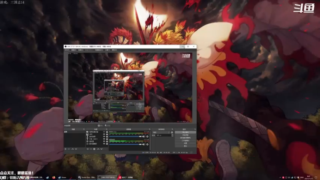The width and height of the screenshot is (320, 180).
Task: Select the 文本 (GDI+) source row
Action: [x=97, y=139]
